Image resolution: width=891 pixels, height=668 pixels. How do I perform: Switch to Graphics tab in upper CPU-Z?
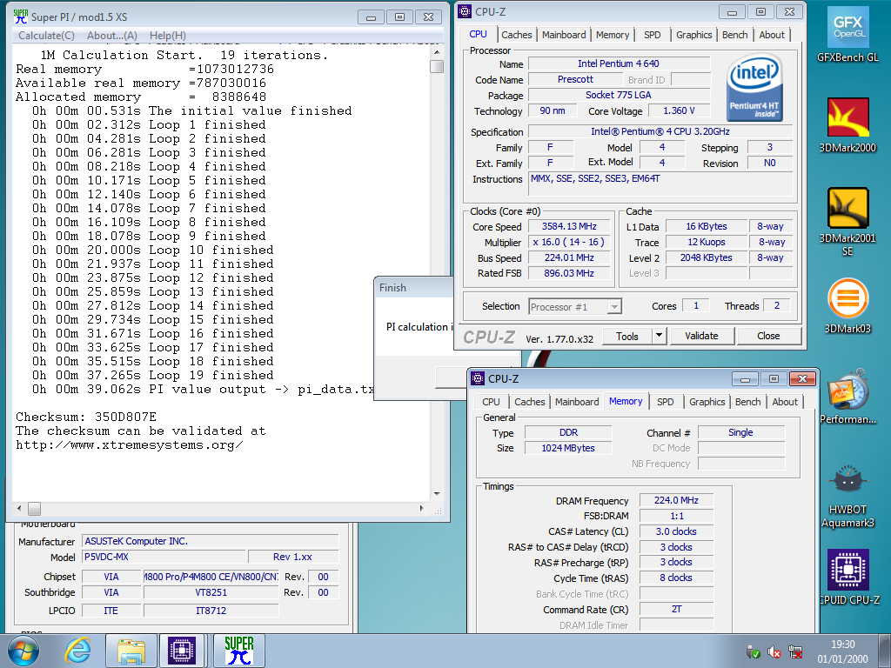(x=693, y=35)
